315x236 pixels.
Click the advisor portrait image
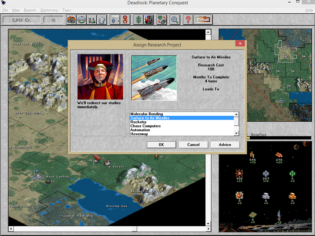pos(100,77)
